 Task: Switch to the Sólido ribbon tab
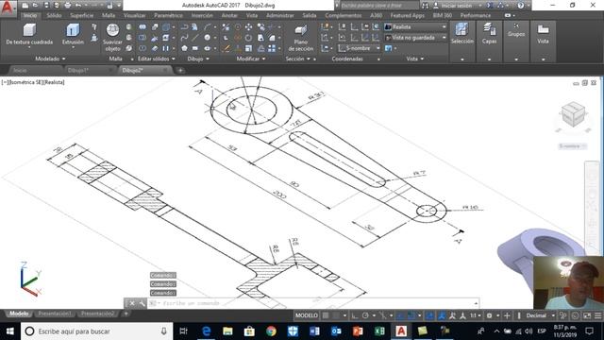coord(54,15)
